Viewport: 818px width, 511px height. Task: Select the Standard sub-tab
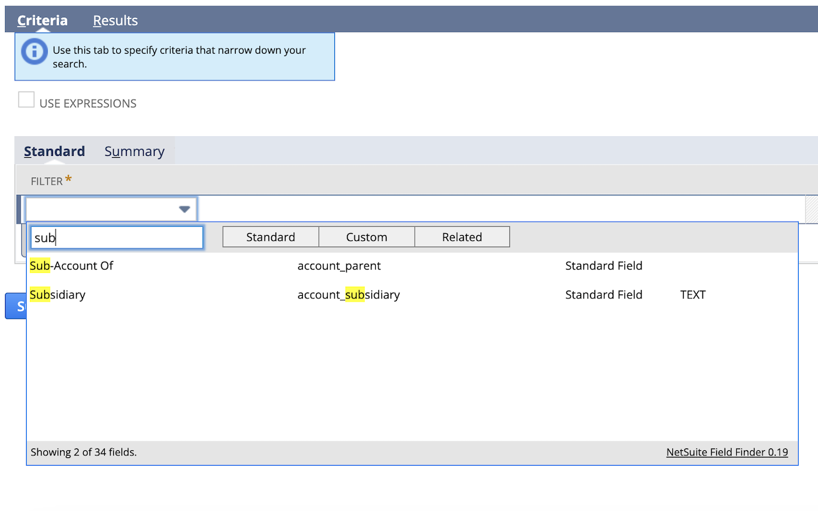pos(54,151)
